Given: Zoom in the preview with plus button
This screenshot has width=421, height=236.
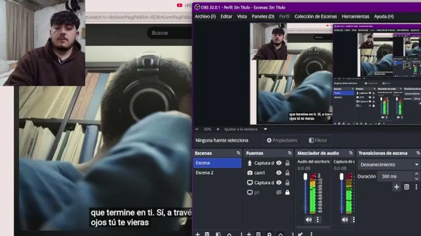Looking at the screenshot, I should 218,129.
